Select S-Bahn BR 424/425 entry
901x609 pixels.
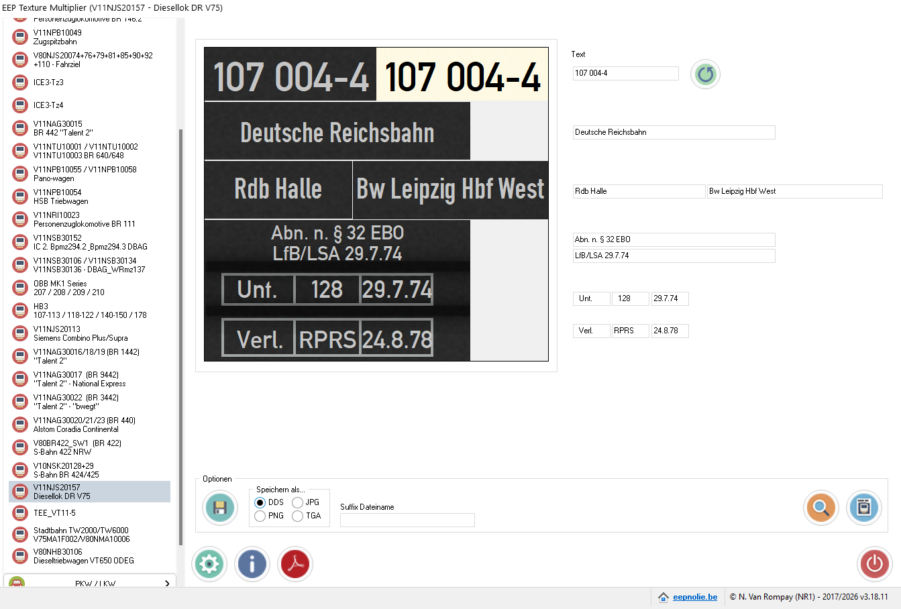click(x=89, y=470)
